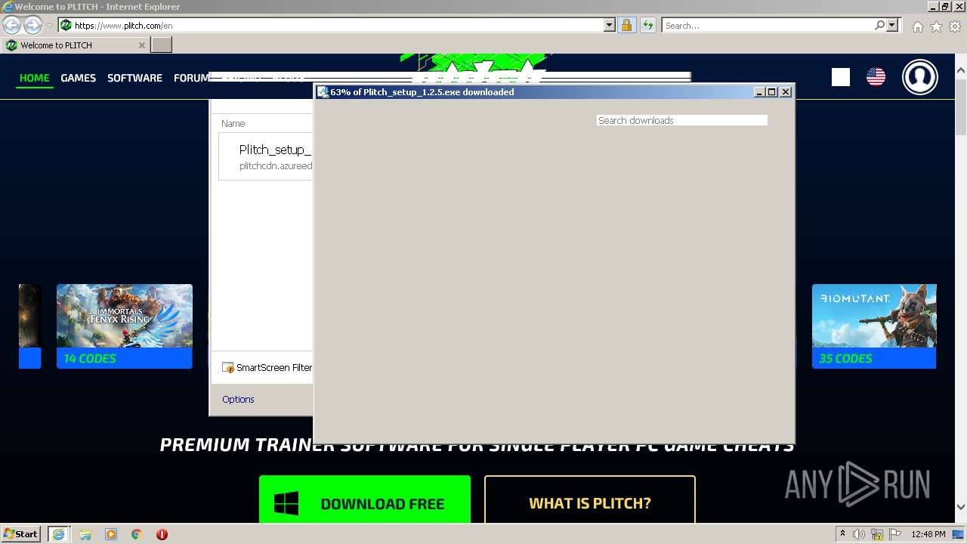Close the 63% downloaded window
Viewport: 967px width, 544px height.
(786, 92)
